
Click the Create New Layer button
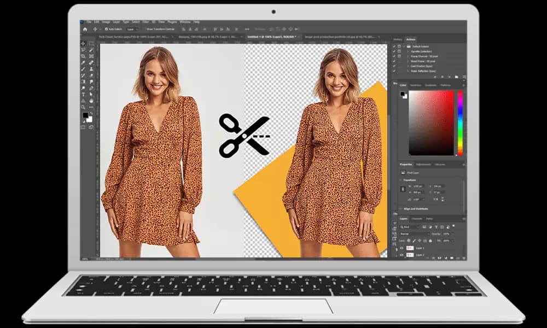tap(457, 257)
